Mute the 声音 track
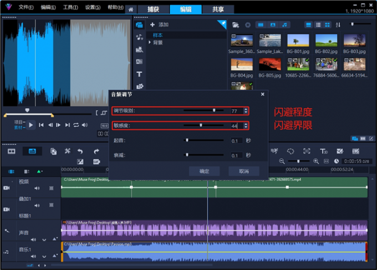Viewport: 377px width, 270px height. point(33,240)
